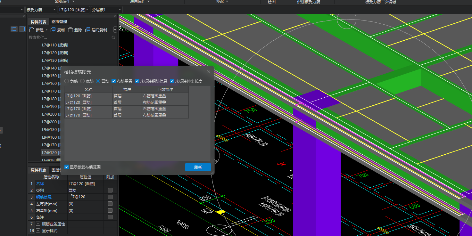The image size is (472, 236).
Task: Open the 板受力筋 component type dropdown
Action: (41, 10)
